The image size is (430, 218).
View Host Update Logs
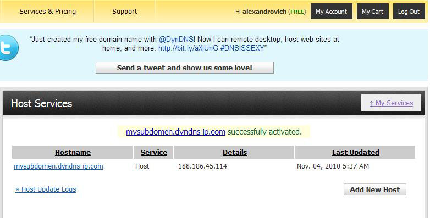46,189
